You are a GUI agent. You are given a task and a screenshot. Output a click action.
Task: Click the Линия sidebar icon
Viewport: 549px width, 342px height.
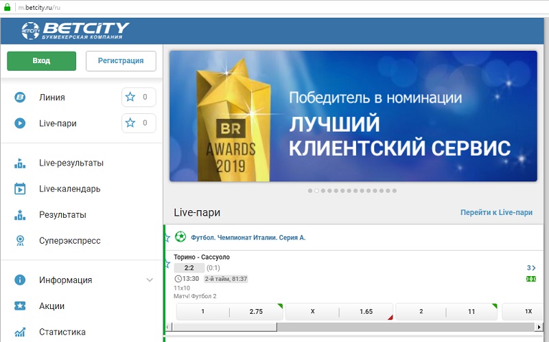tap(21, 98)
